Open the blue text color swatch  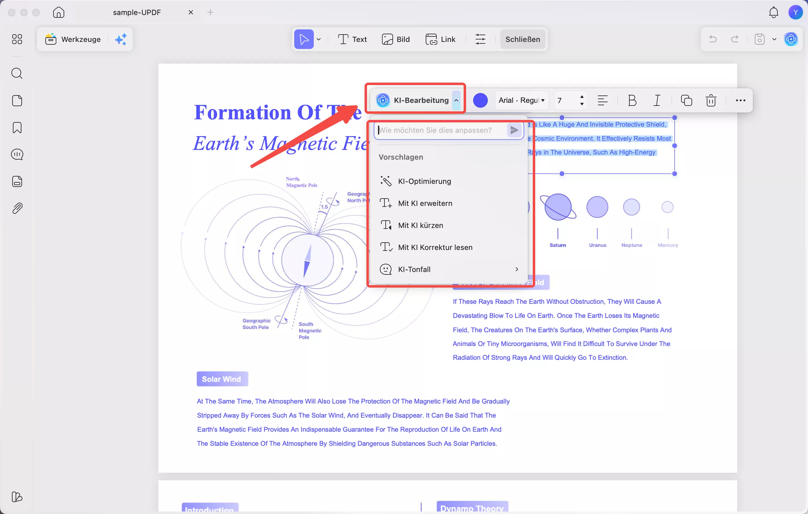pos(480,100)
